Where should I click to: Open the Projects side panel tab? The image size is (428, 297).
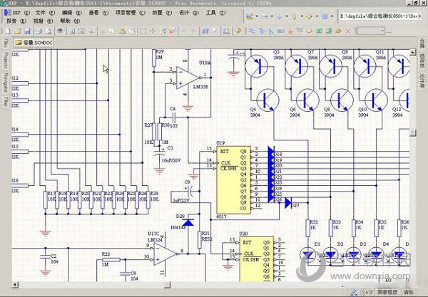[x=6, y=61]
